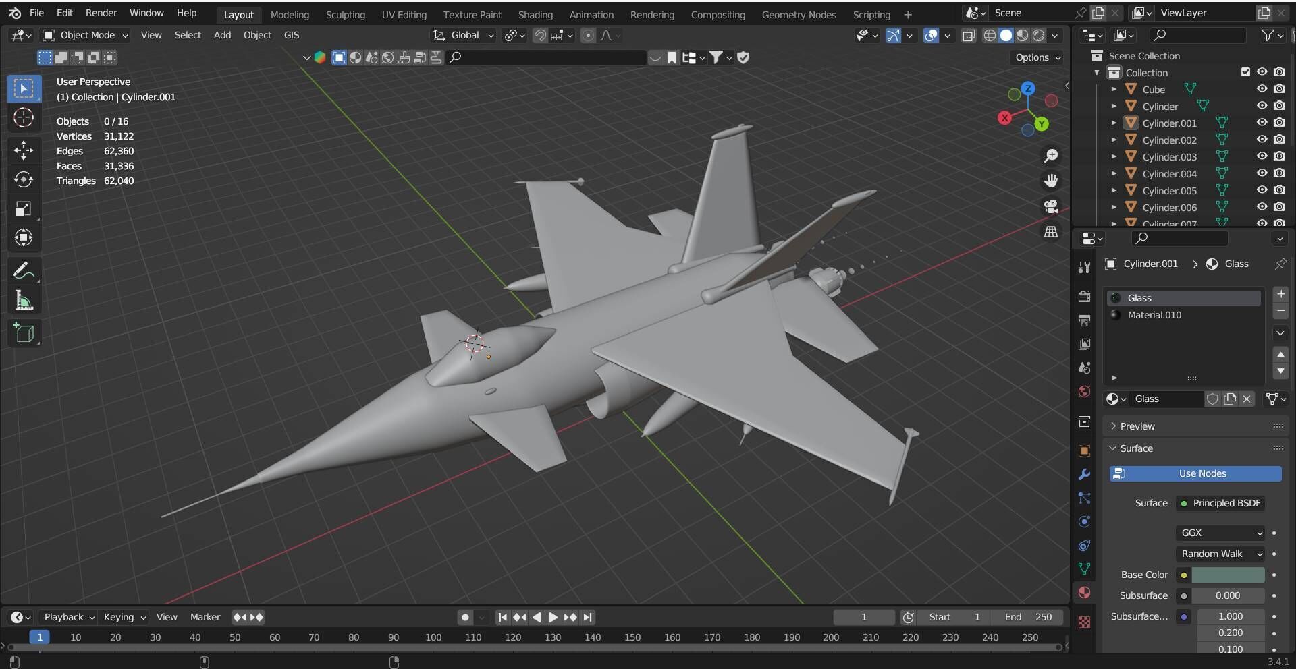Screen dimensions: 1296x669
Task: Select the Transform tool
Action: pos(24,237)
